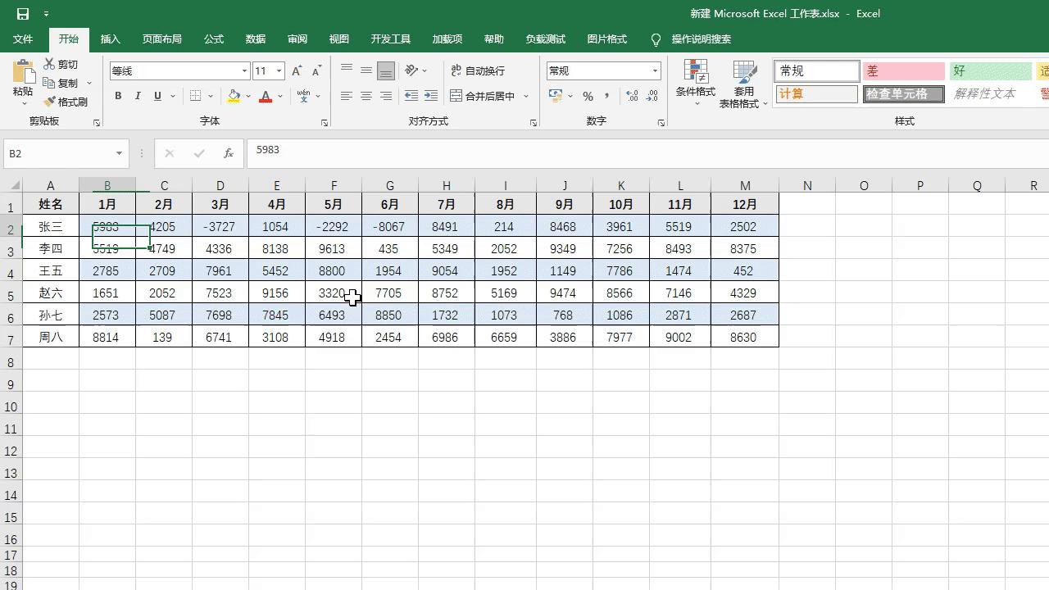Expand the font size dropdown
The width and height of the screenshot is (1049, 590).
[x=278, y=70]
